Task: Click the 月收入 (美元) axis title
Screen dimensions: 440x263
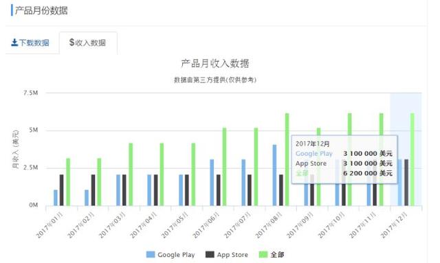Action: (x=15, y=149)
